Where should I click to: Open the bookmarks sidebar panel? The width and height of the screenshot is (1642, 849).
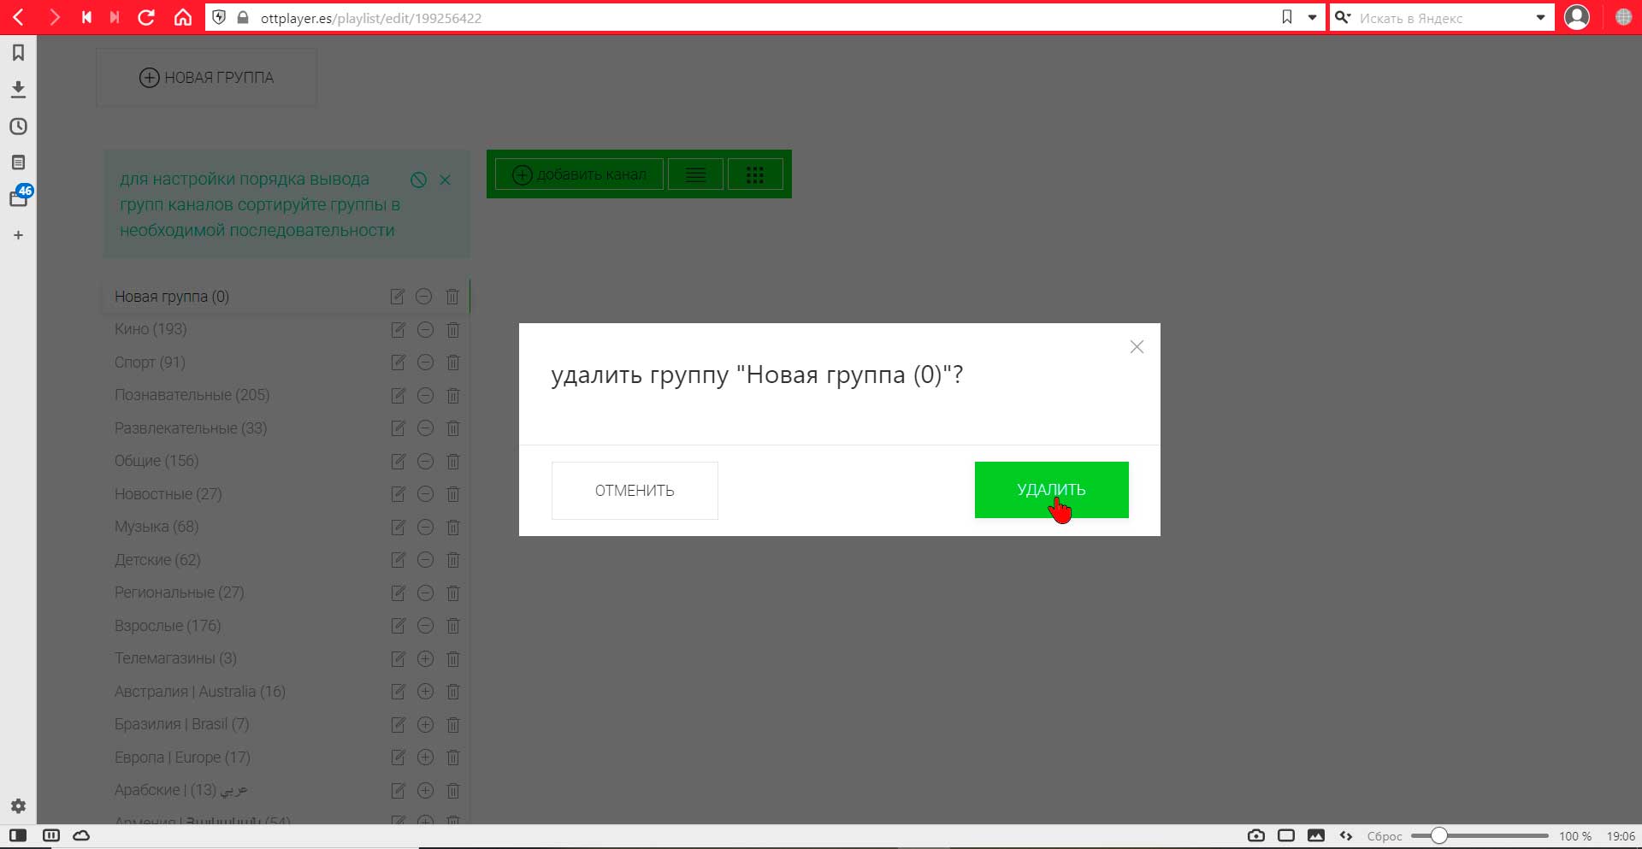coord(18,53)
